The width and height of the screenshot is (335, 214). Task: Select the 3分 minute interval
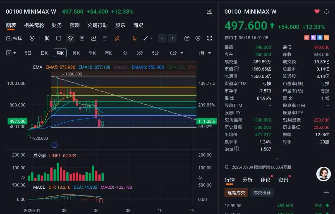140,53
